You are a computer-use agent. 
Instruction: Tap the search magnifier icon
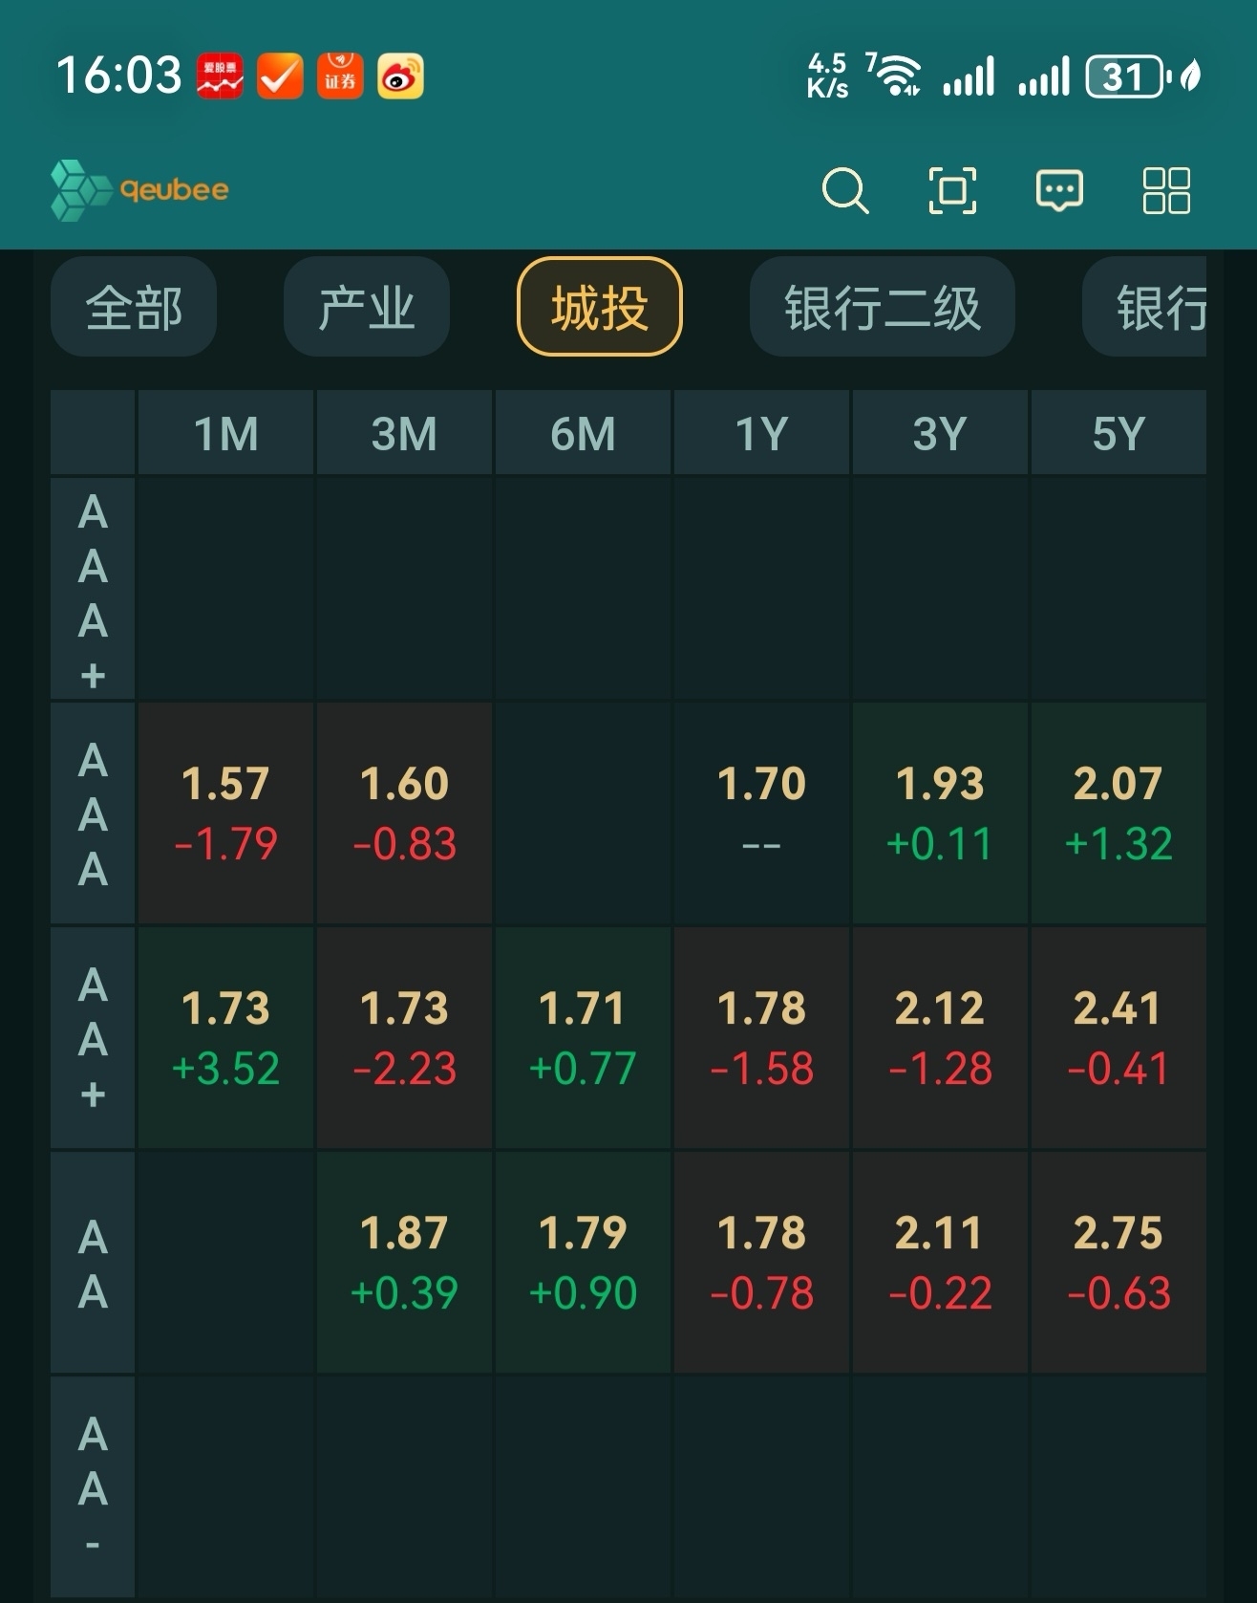pyautogui.click(x=844, y=189)
